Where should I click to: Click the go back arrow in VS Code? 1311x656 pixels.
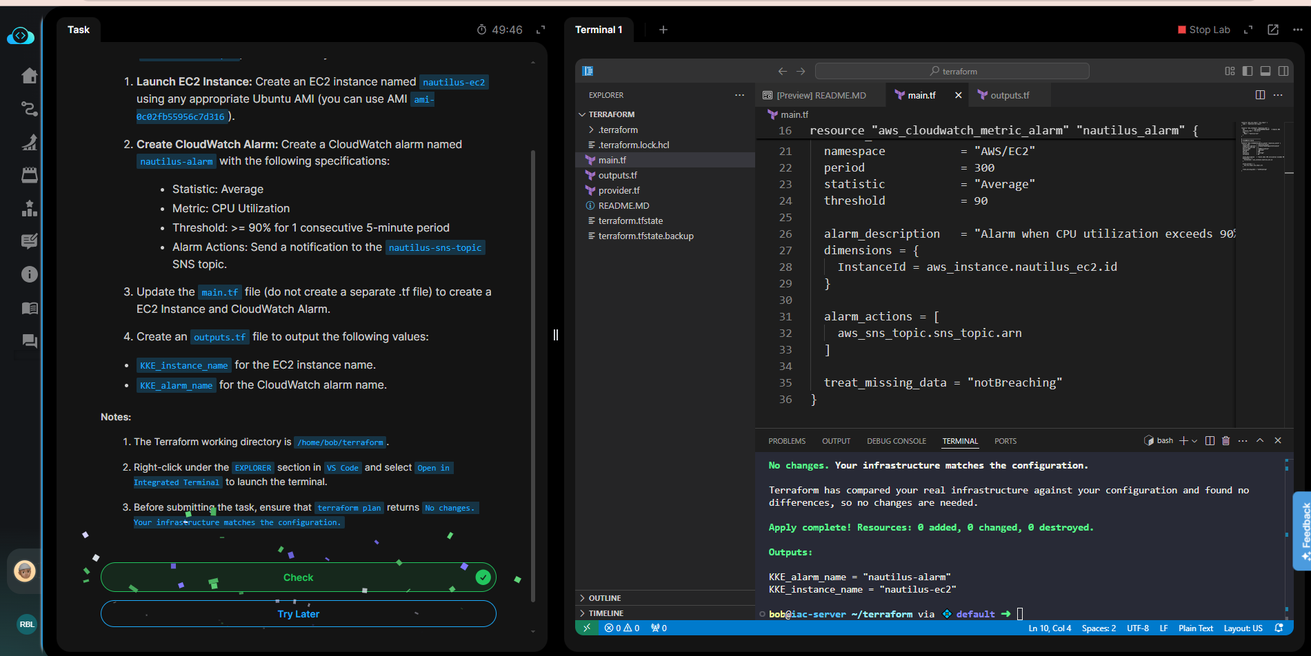click(x=782, y=71)
